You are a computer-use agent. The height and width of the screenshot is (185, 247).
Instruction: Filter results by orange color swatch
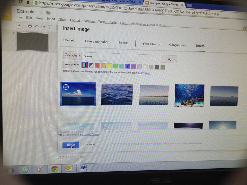(x=103, y=65)
